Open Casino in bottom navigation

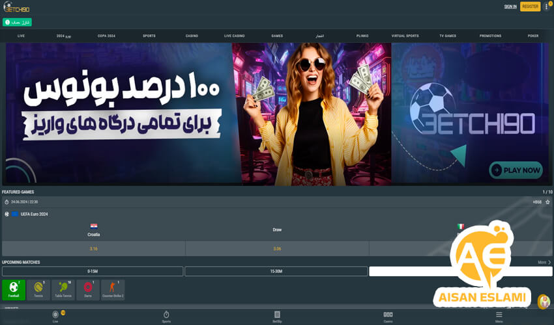tap(388, 316)
